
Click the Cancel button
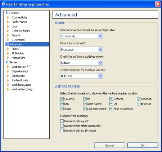pyautogui.click(x=109, y=145)
